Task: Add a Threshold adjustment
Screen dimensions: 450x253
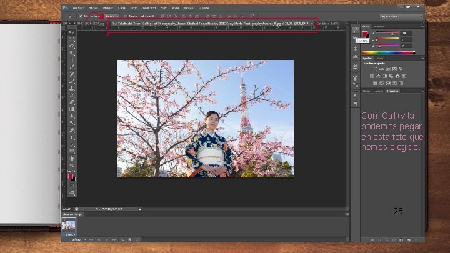Action: 388,83
